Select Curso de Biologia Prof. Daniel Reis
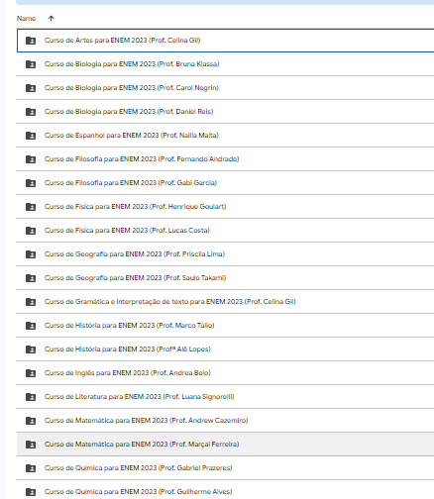 225,112
